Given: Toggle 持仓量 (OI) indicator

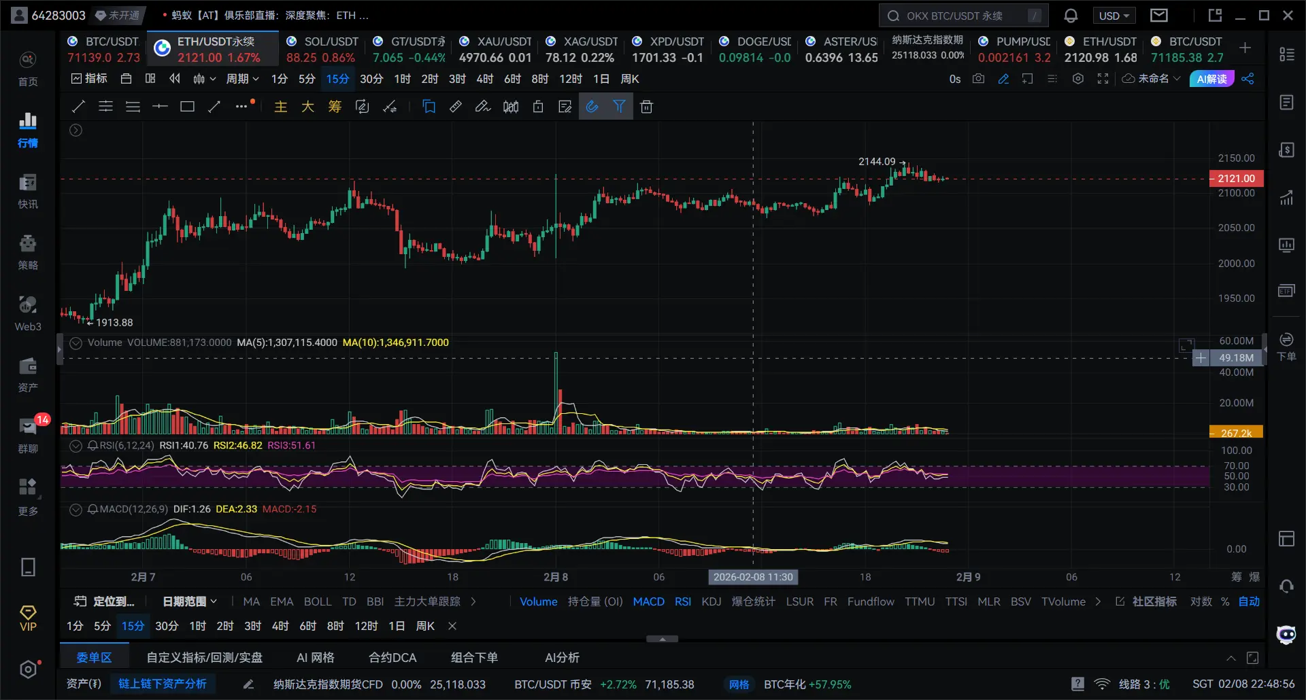Looking at the screenshot, I should tap(595, 601).
